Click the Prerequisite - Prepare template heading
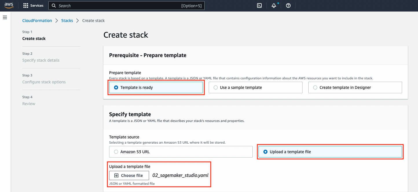Screen dimensions: 418x192 [x=148, y=55]
